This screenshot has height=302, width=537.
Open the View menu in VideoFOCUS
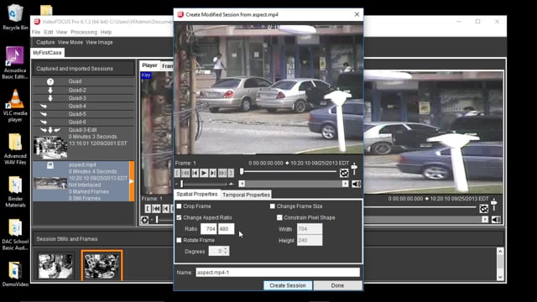click(x=61, y=32)
